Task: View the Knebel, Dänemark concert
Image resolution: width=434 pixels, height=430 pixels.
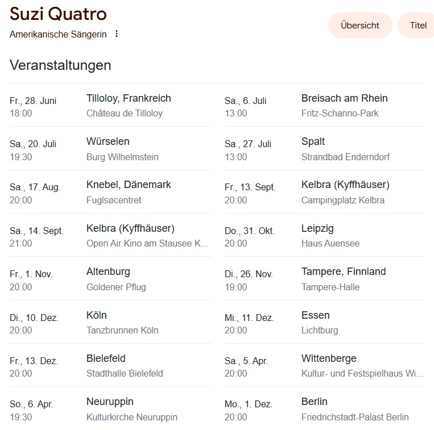Action: pos(129,192)
